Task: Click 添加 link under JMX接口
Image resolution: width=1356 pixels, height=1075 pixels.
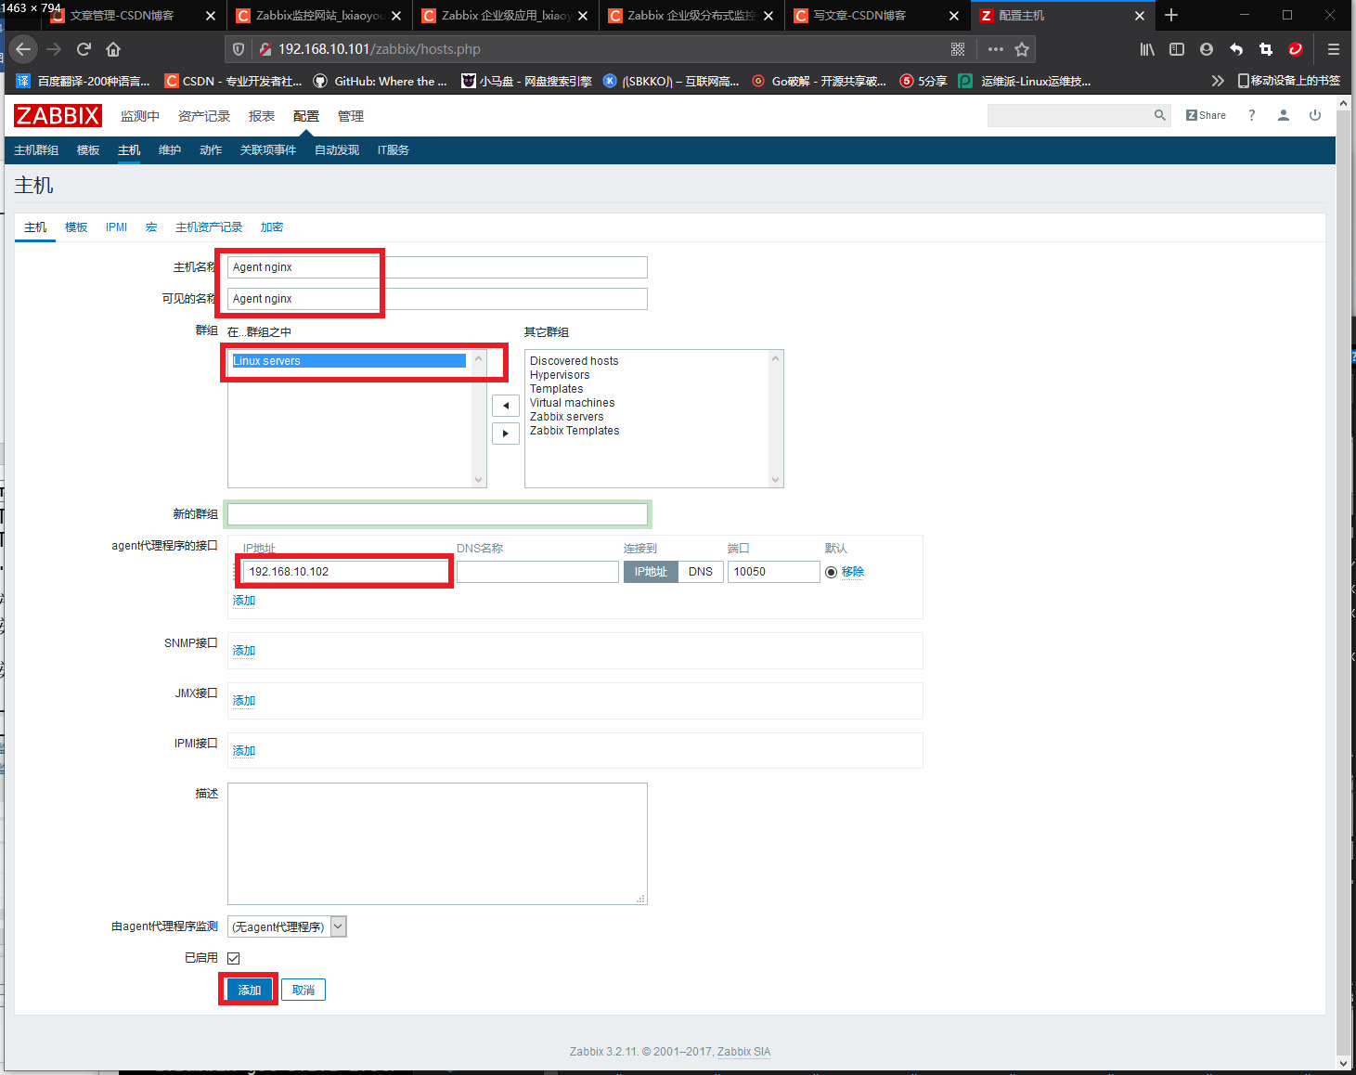Action: (244, 701)
